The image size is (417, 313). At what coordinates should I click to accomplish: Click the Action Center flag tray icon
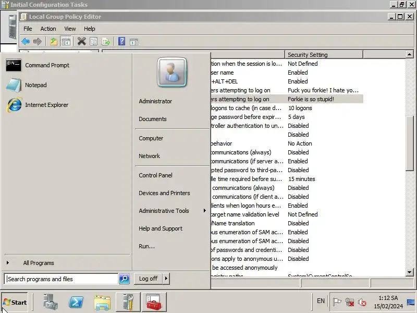(x=337, y=302)
